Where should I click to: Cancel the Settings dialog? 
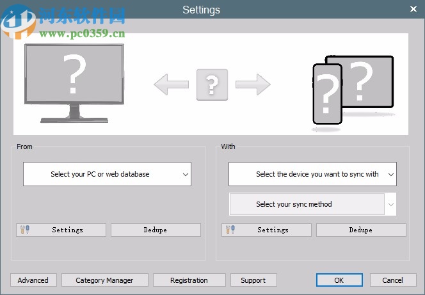[393, 280]
